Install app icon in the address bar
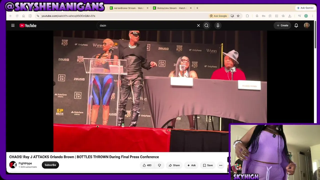Image resolution: width=320 pixels, height=180 pixels. [232, 16]
